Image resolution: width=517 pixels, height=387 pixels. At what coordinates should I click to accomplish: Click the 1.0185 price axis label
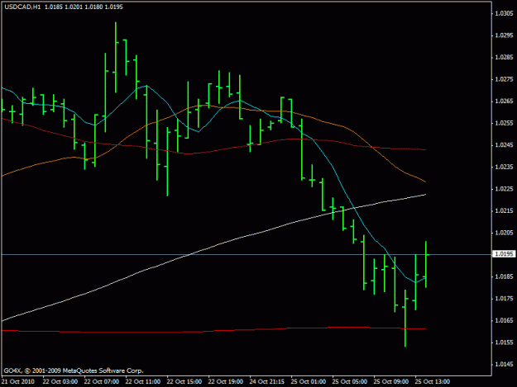pyautogui.click(x=505, y=276)
